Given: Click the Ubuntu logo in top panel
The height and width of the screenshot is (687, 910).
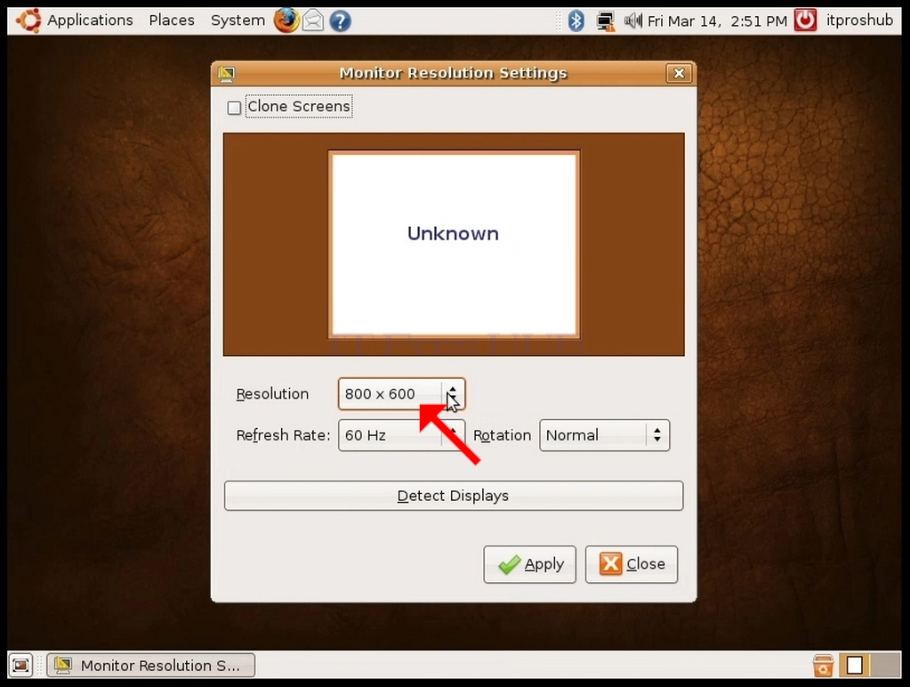Looking at the screenshot, I should coord(28,20).
